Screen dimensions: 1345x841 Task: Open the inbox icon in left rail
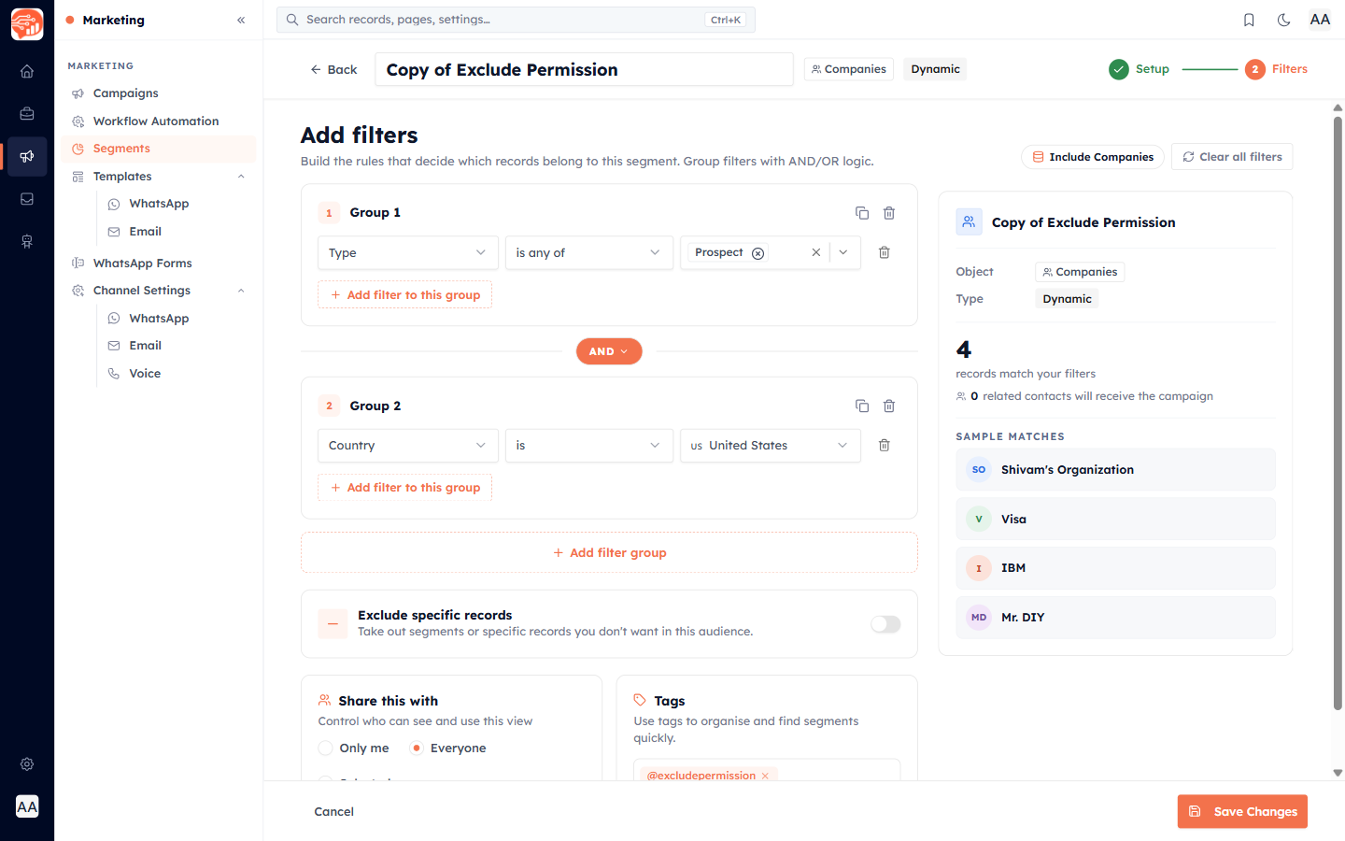coord(27,199)
